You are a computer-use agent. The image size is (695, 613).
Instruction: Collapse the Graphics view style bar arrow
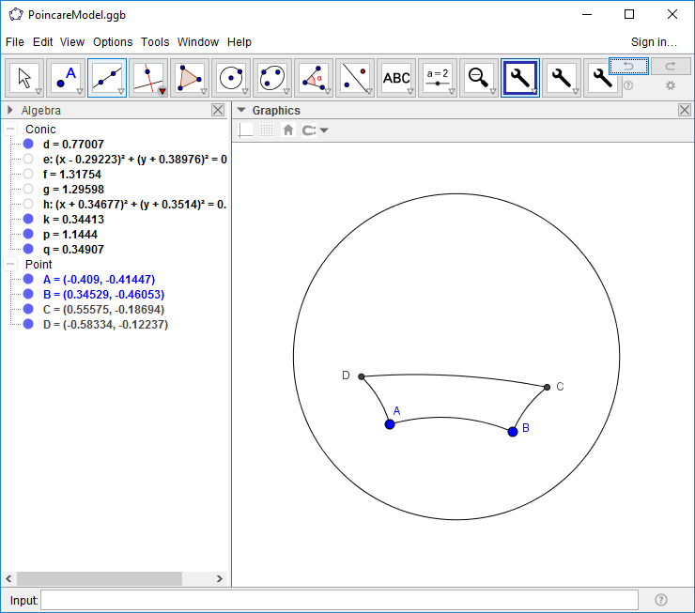click(240, 110)
